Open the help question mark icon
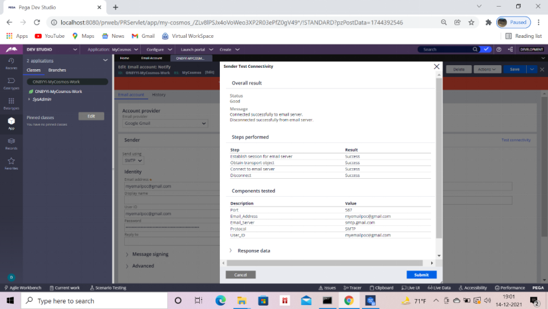This screenshot has height=309, width=548. (x=499, y=49)
